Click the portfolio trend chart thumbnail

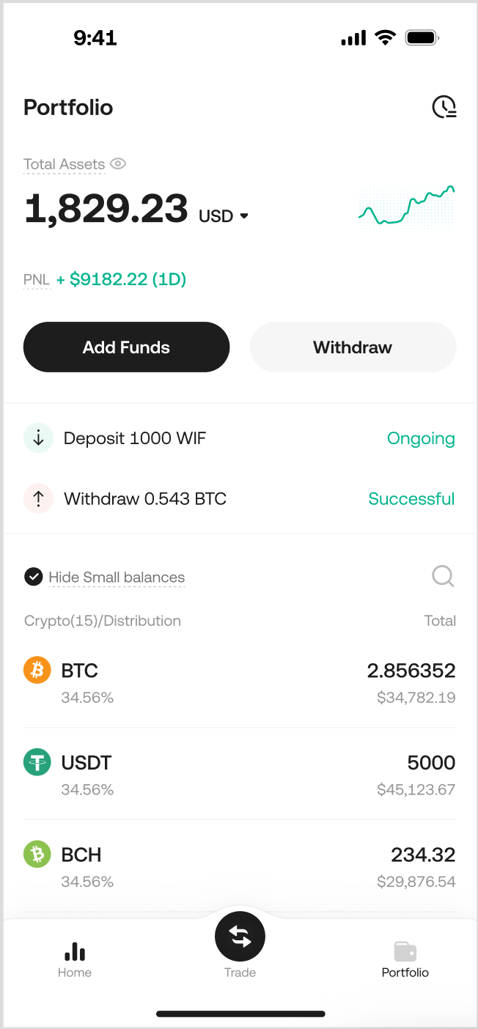(406, 206)
